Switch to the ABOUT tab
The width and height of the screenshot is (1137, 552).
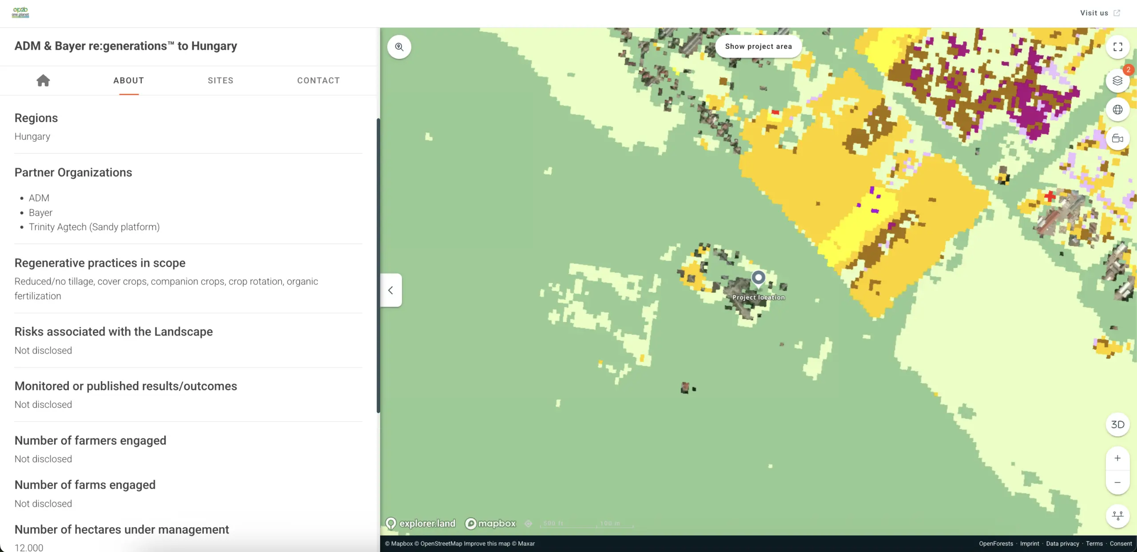coord(129,80)
